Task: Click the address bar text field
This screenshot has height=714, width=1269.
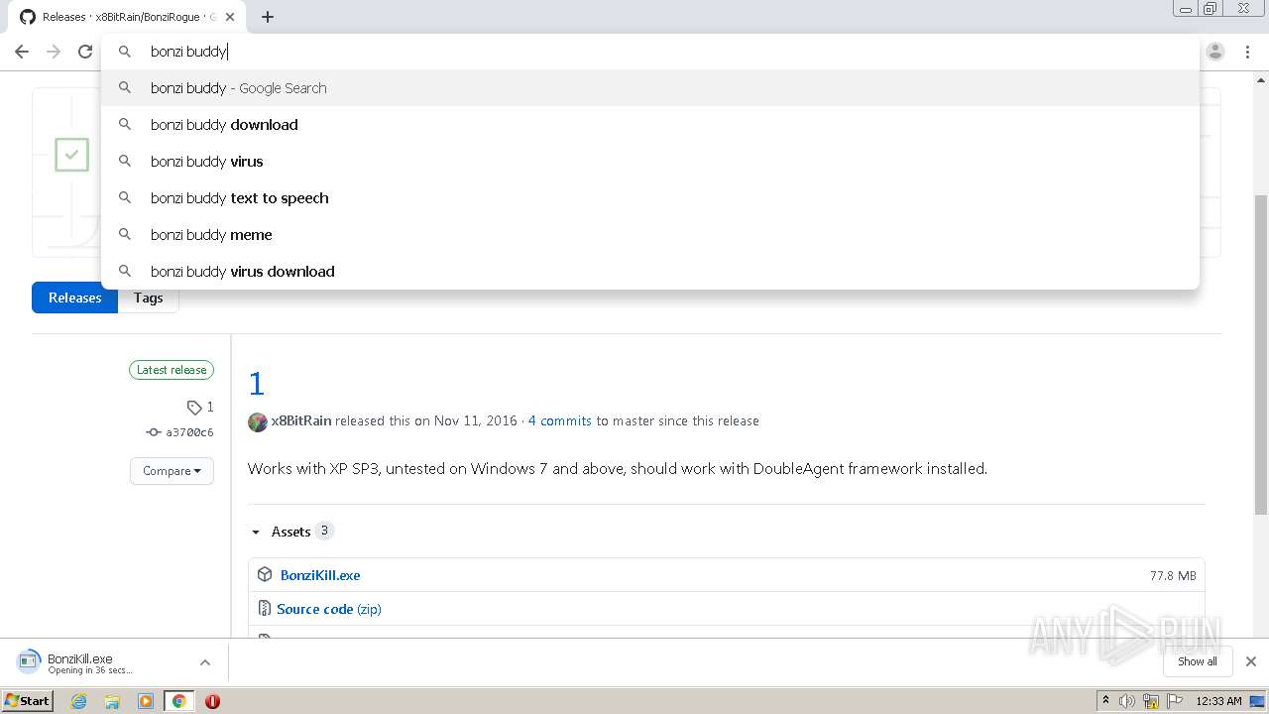Action: click(x=649, y=51)
